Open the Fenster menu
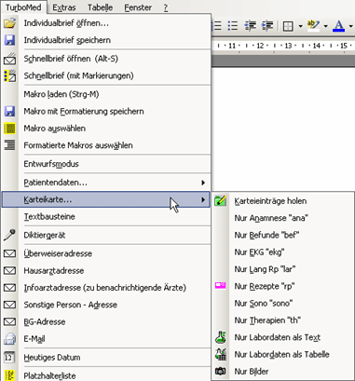 [138, 7]
